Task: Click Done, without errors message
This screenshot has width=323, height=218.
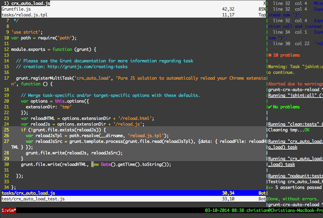Action: click(x=293, y=199)
